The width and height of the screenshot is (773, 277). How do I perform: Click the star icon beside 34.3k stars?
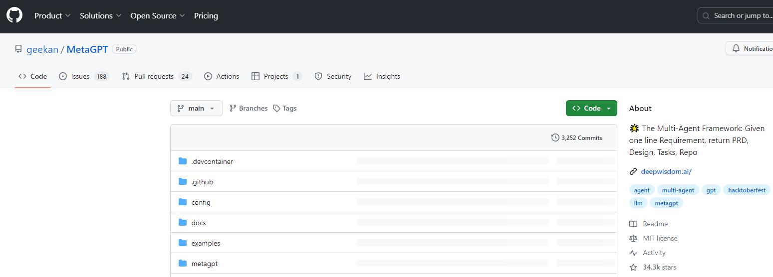pos(633,267)
